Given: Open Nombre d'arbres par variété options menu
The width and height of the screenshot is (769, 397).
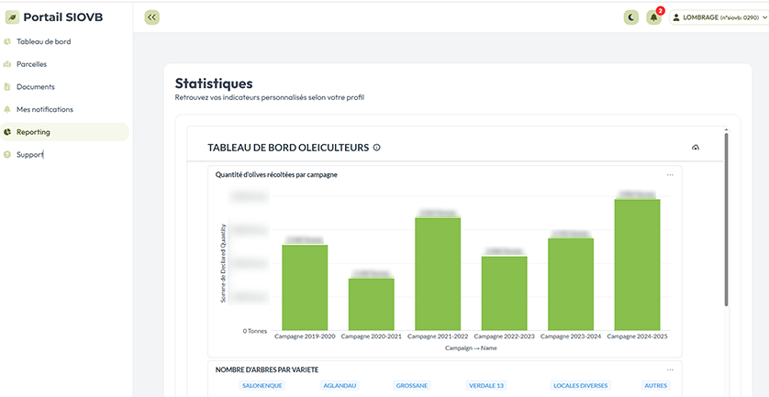Looking at the screenshot, I should (x=670, y=370).
